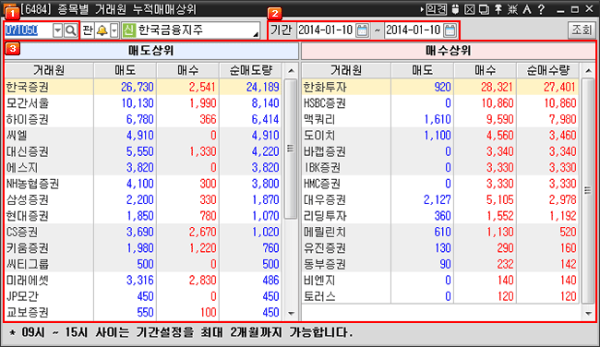Click the mouse icon in title bar
Screen dimensions: 600x347
coord(455,9)
